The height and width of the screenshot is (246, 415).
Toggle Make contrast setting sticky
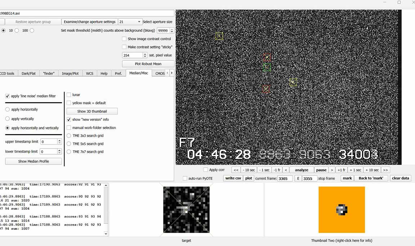(x=124, y=47)
